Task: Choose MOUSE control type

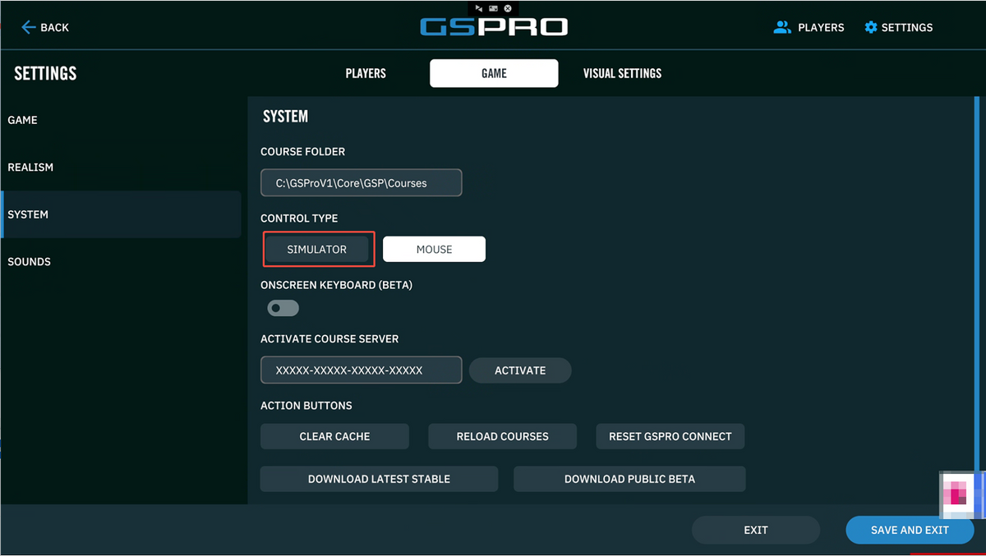Action: point(434,249)
